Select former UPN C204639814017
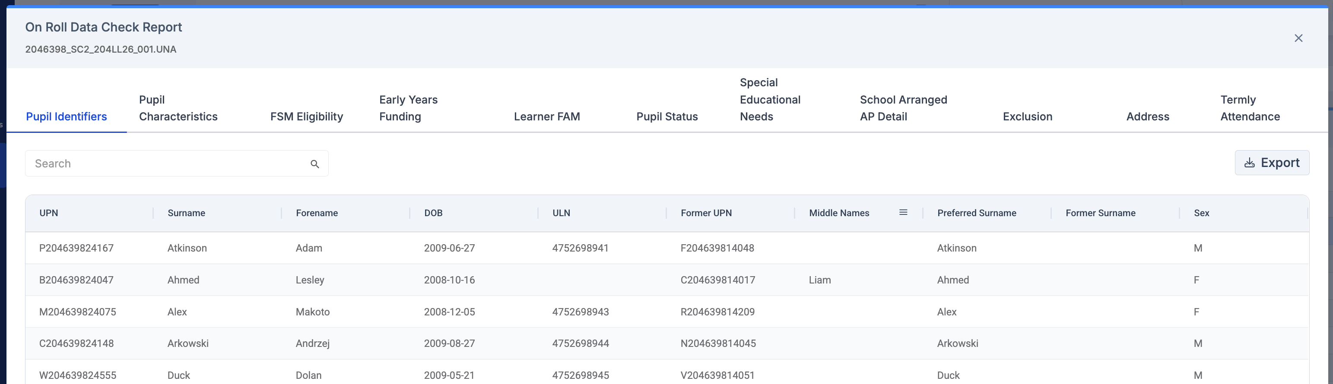1333x384 pixels. click(x=718, y=280)
